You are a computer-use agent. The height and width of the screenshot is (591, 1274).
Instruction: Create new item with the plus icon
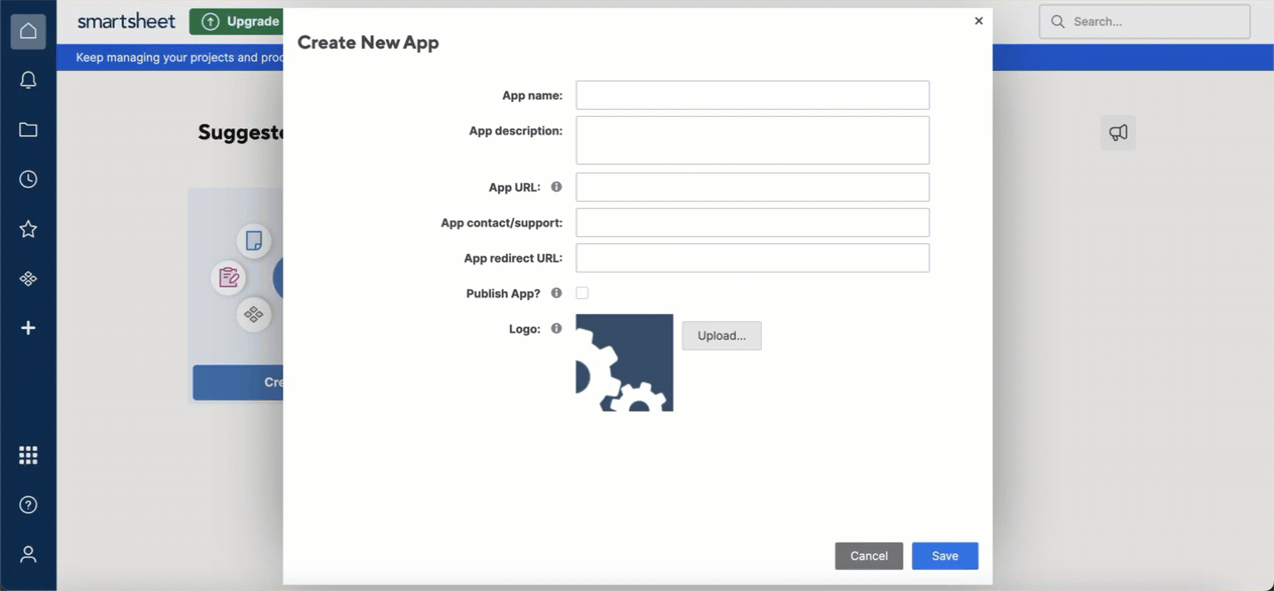[28, 327]
